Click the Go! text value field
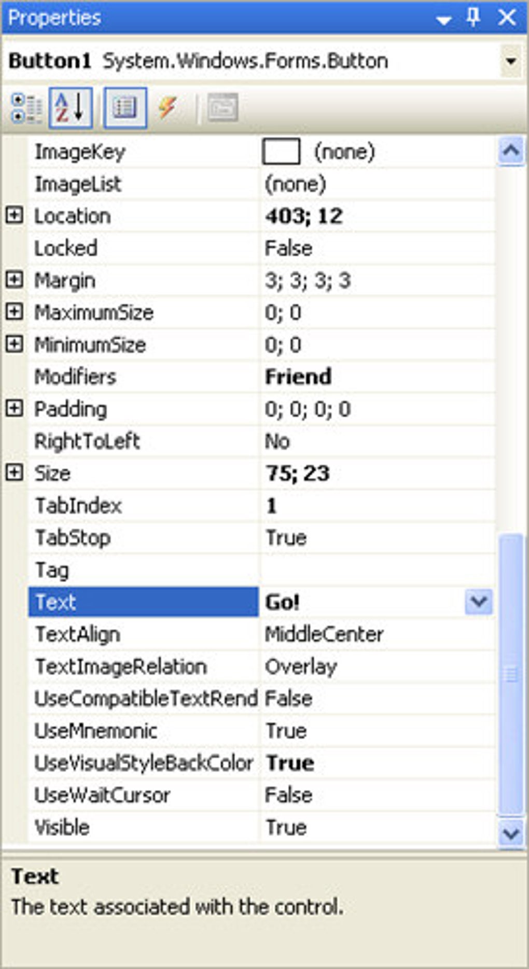This screenshot has width=529, height=969. pyautogui.click(x=363, y=602)
